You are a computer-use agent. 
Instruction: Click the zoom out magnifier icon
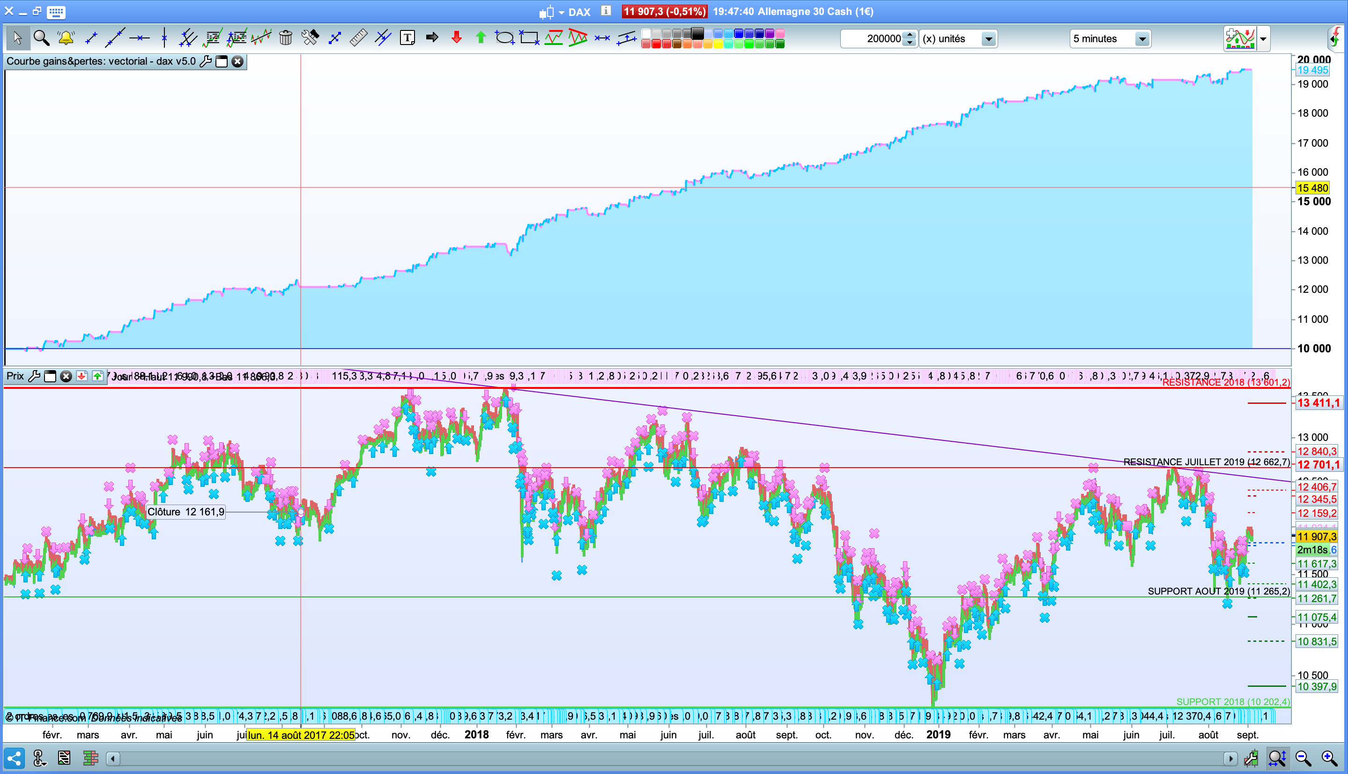click(1303, 758)
